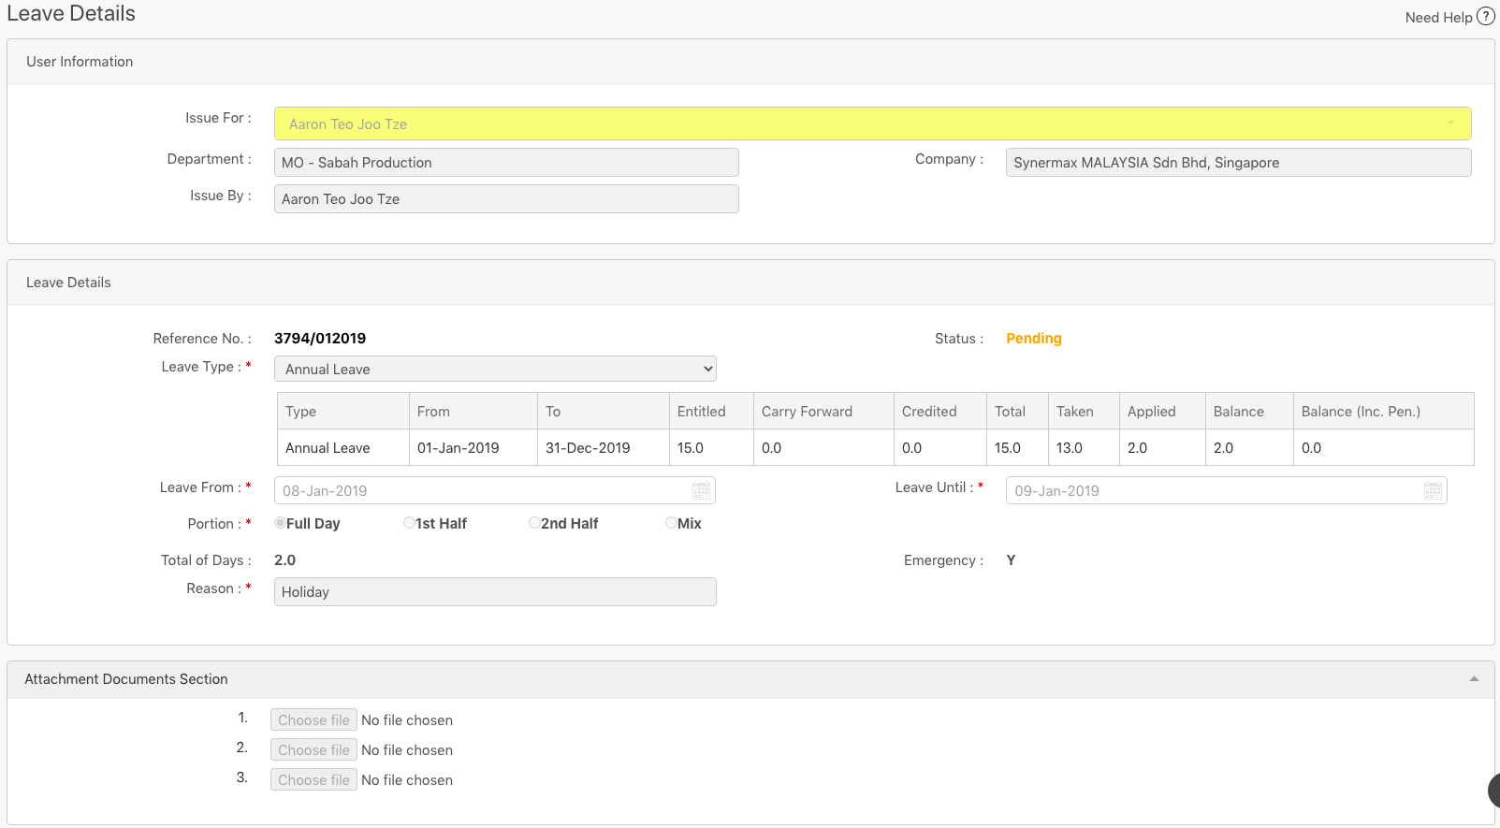Click Company field Synermax MALAYSIA
Screen dimensions: 1500x828
(x=1238, y=162)
